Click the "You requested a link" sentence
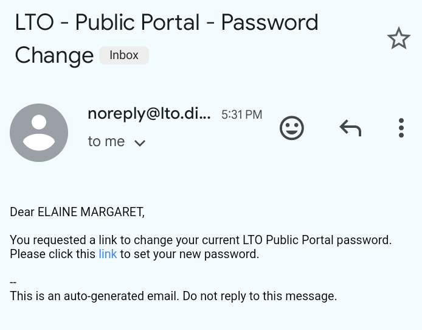The height and width of the screenshot is (330, 422). [201, 240]
